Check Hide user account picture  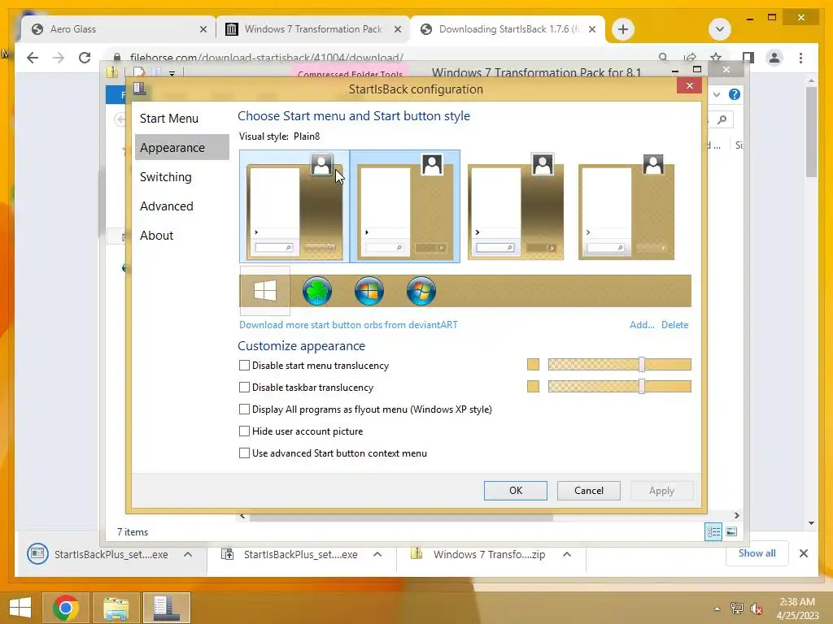pos(244,431)
